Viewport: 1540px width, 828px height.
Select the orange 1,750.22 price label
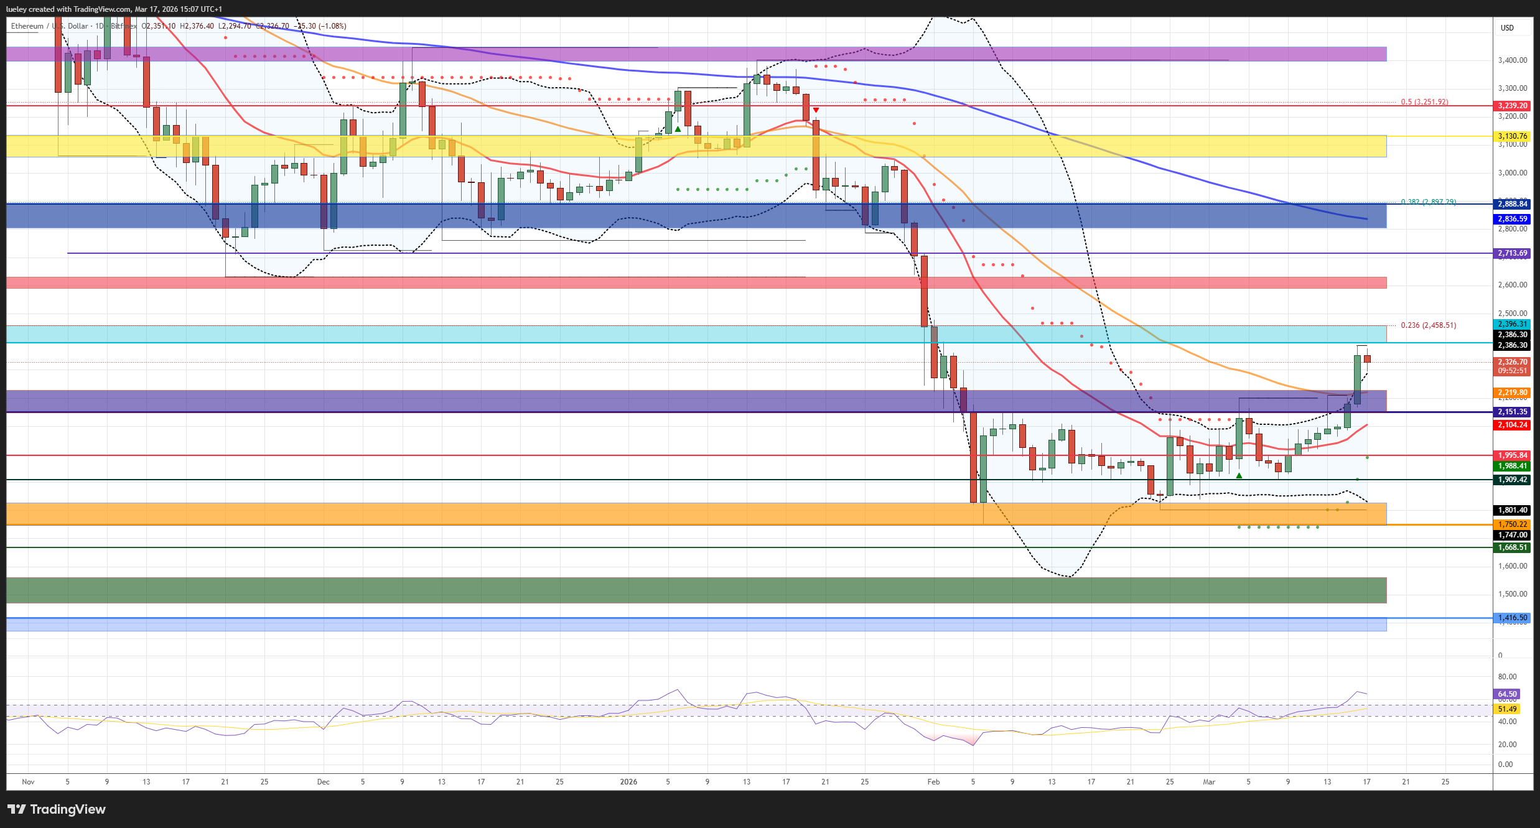(1513, 524)
